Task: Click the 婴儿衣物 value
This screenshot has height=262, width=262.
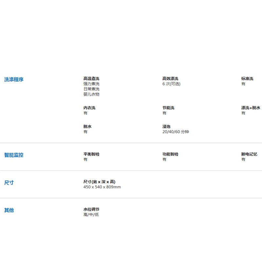Action: tap(91, 94)
